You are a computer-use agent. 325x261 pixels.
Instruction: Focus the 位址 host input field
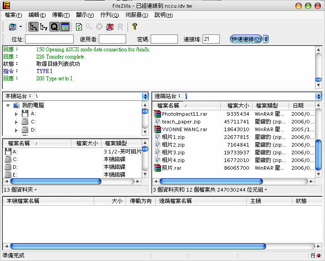coord(49,39)
